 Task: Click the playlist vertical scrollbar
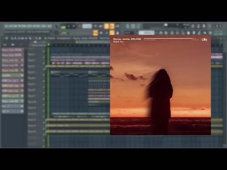click(225, 98)
